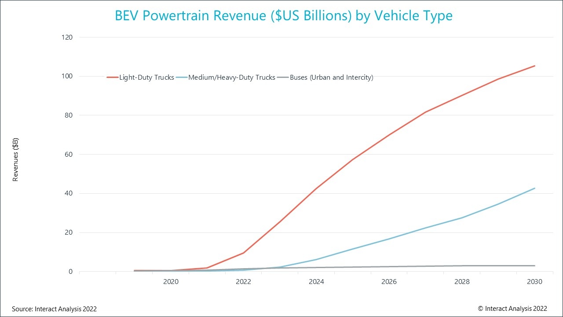Toggle the Medium/Heavy-Duty Trucks legend entry
The width and height of the screenshot is (563, 317).
[x=232, y=77]
